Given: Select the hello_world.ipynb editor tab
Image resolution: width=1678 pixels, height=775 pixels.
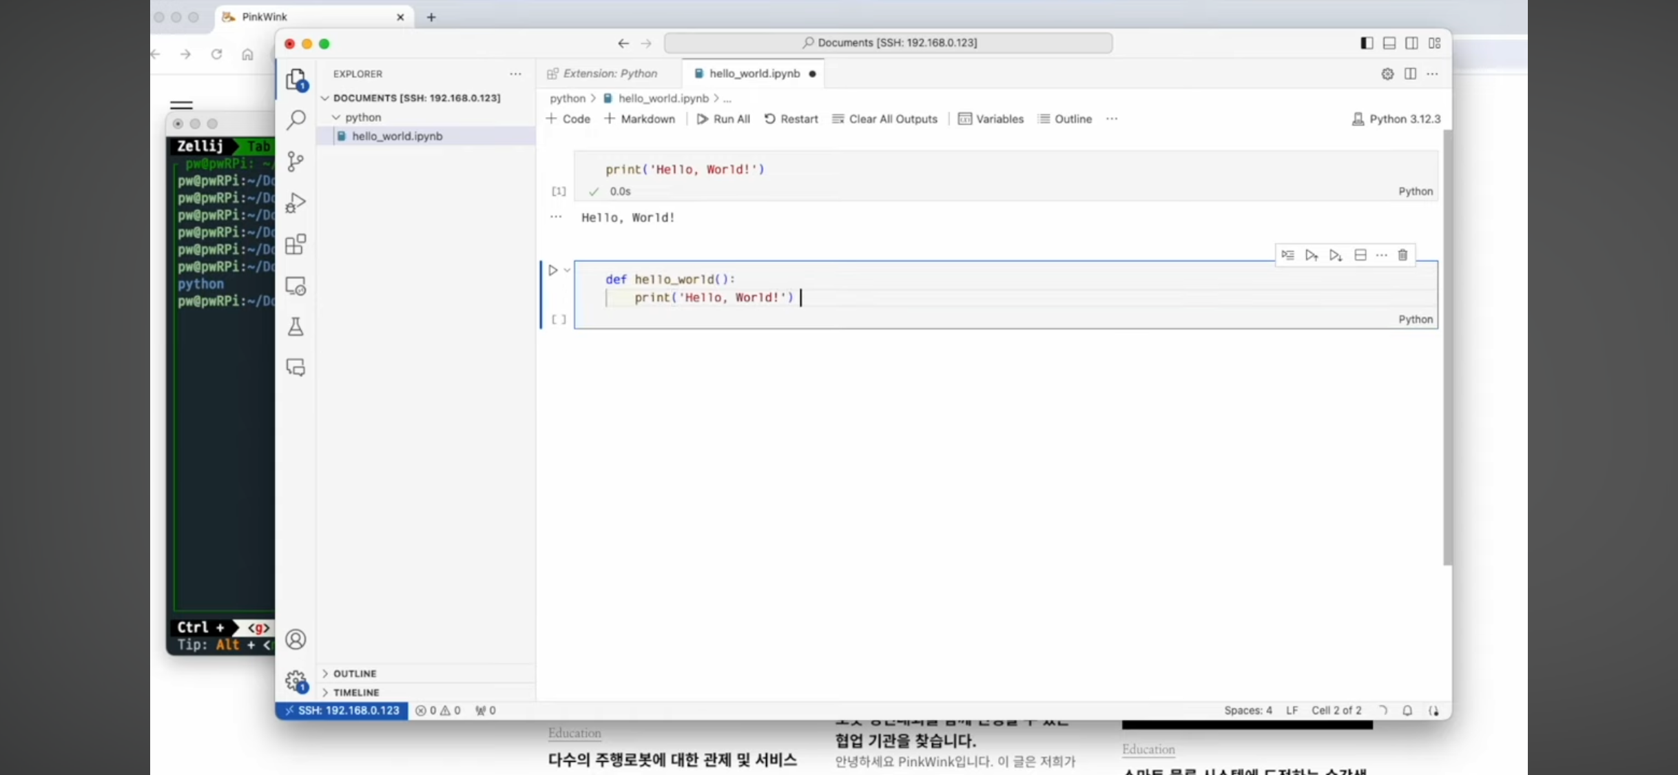Looking at the screenshot, I should [x=754, y=74].
